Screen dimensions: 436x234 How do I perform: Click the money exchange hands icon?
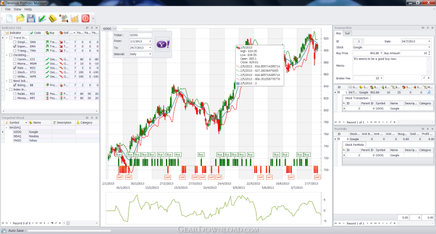coord(64,18)
